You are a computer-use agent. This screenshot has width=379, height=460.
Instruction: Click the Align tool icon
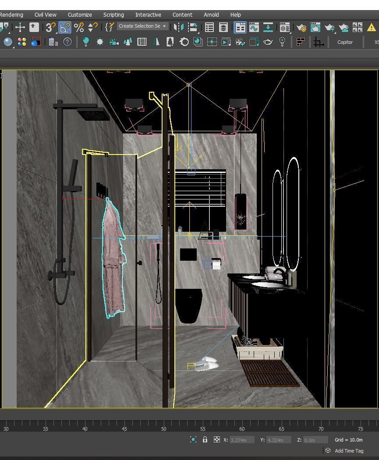point(193,28)
